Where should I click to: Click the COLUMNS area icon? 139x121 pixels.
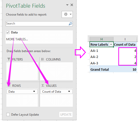click(x=43, y=59)
